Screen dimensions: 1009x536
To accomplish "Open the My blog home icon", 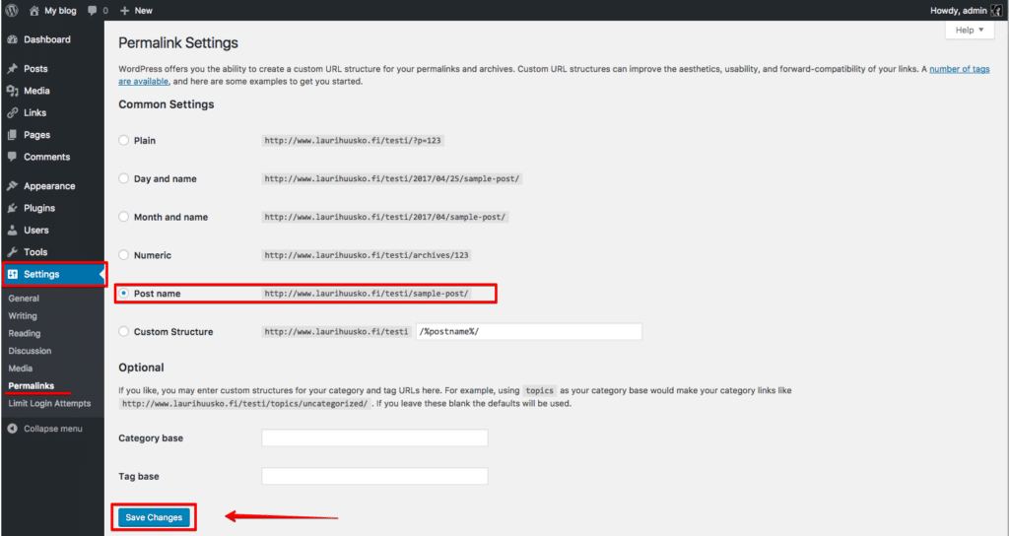I will click(34, 11).
